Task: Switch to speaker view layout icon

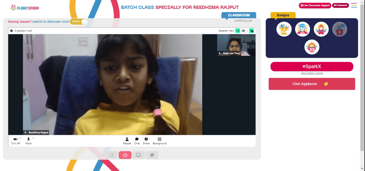Action: click(x=238, y=31)
